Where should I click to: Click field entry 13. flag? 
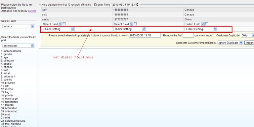[x=5, y=92]
